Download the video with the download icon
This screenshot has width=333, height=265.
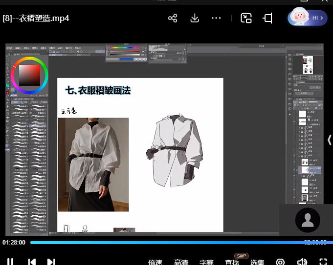[x=195, y=19]
